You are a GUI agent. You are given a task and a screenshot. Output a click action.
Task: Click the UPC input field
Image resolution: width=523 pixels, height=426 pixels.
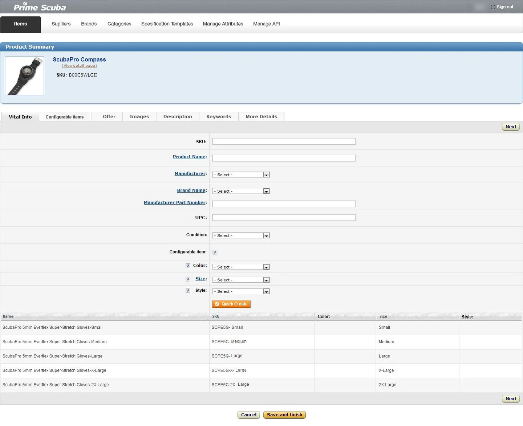(x=284, y=218)
